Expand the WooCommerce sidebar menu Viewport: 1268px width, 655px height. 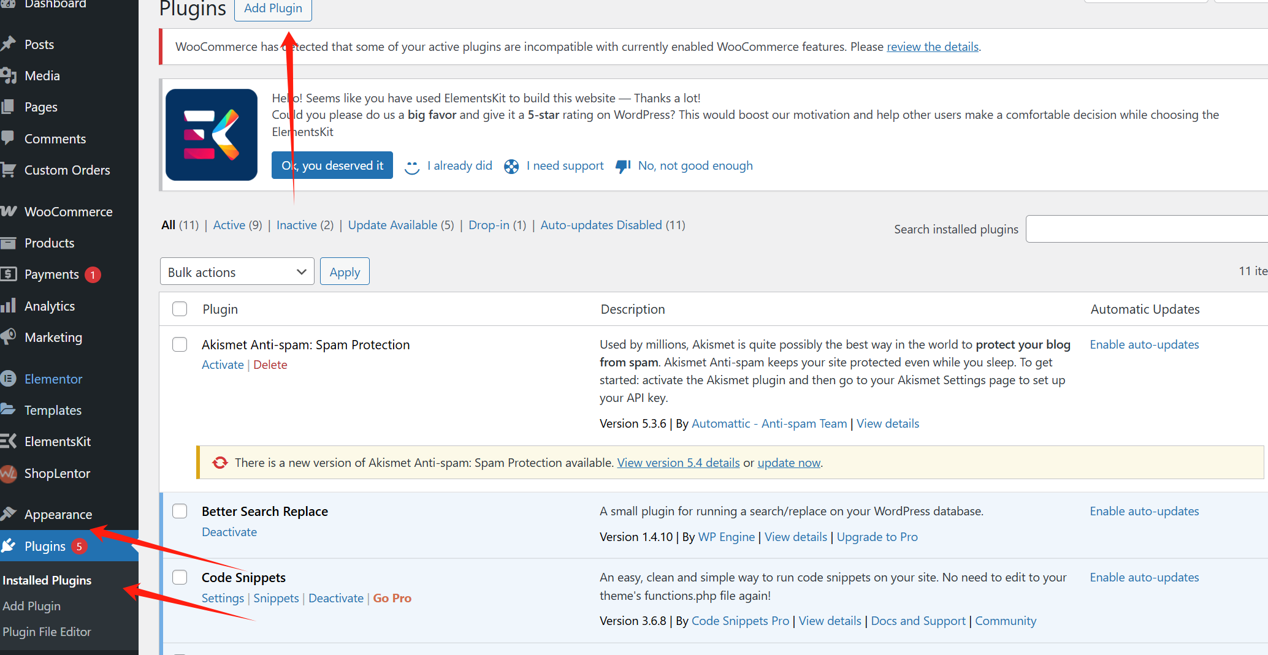tap(68, 211)
